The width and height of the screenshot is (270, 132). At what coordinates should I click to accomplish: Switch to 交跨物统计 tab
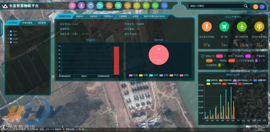(x=108, y=16)
